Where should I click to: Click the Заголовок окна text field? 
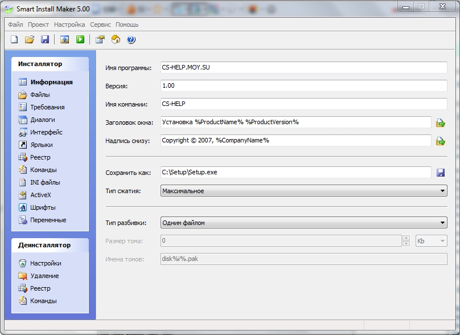point(295,122)
